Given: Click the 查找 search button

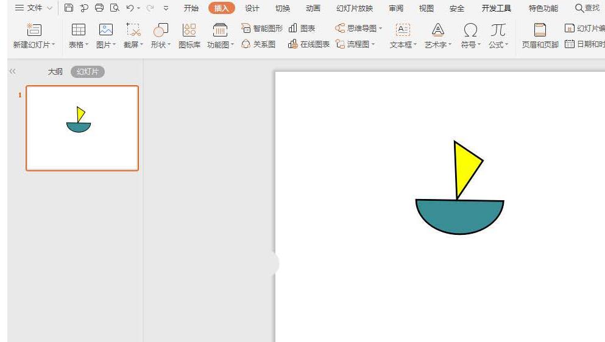Looking at the screenshot, I should [587, 8].
